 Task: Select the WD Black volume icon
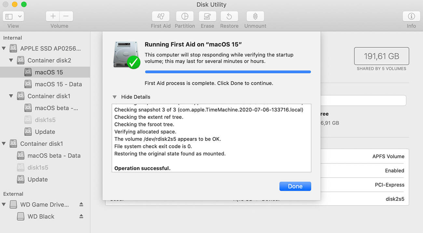pyautogui.click(x=20, y=216)
